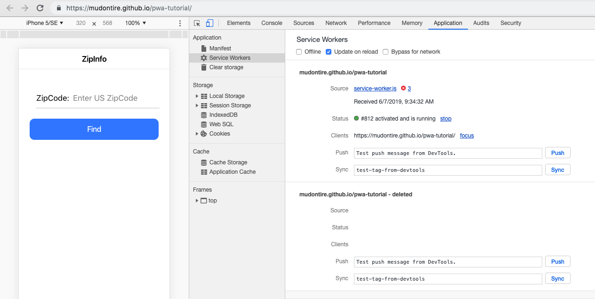Edit sync tag field of deleted worker

pos(448,279)
